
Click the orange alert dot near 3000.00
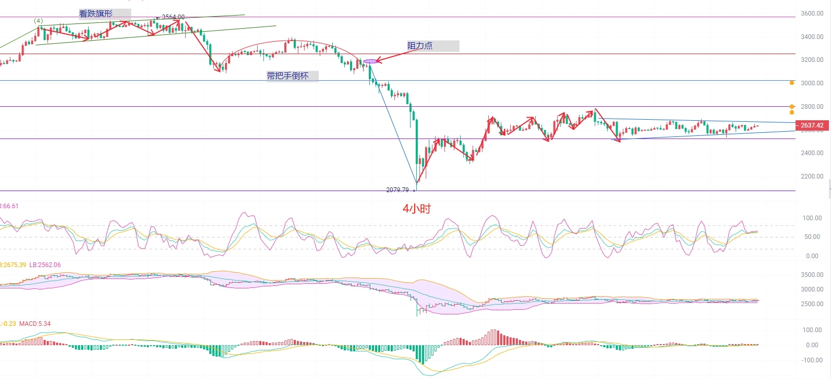pos(792,83)
